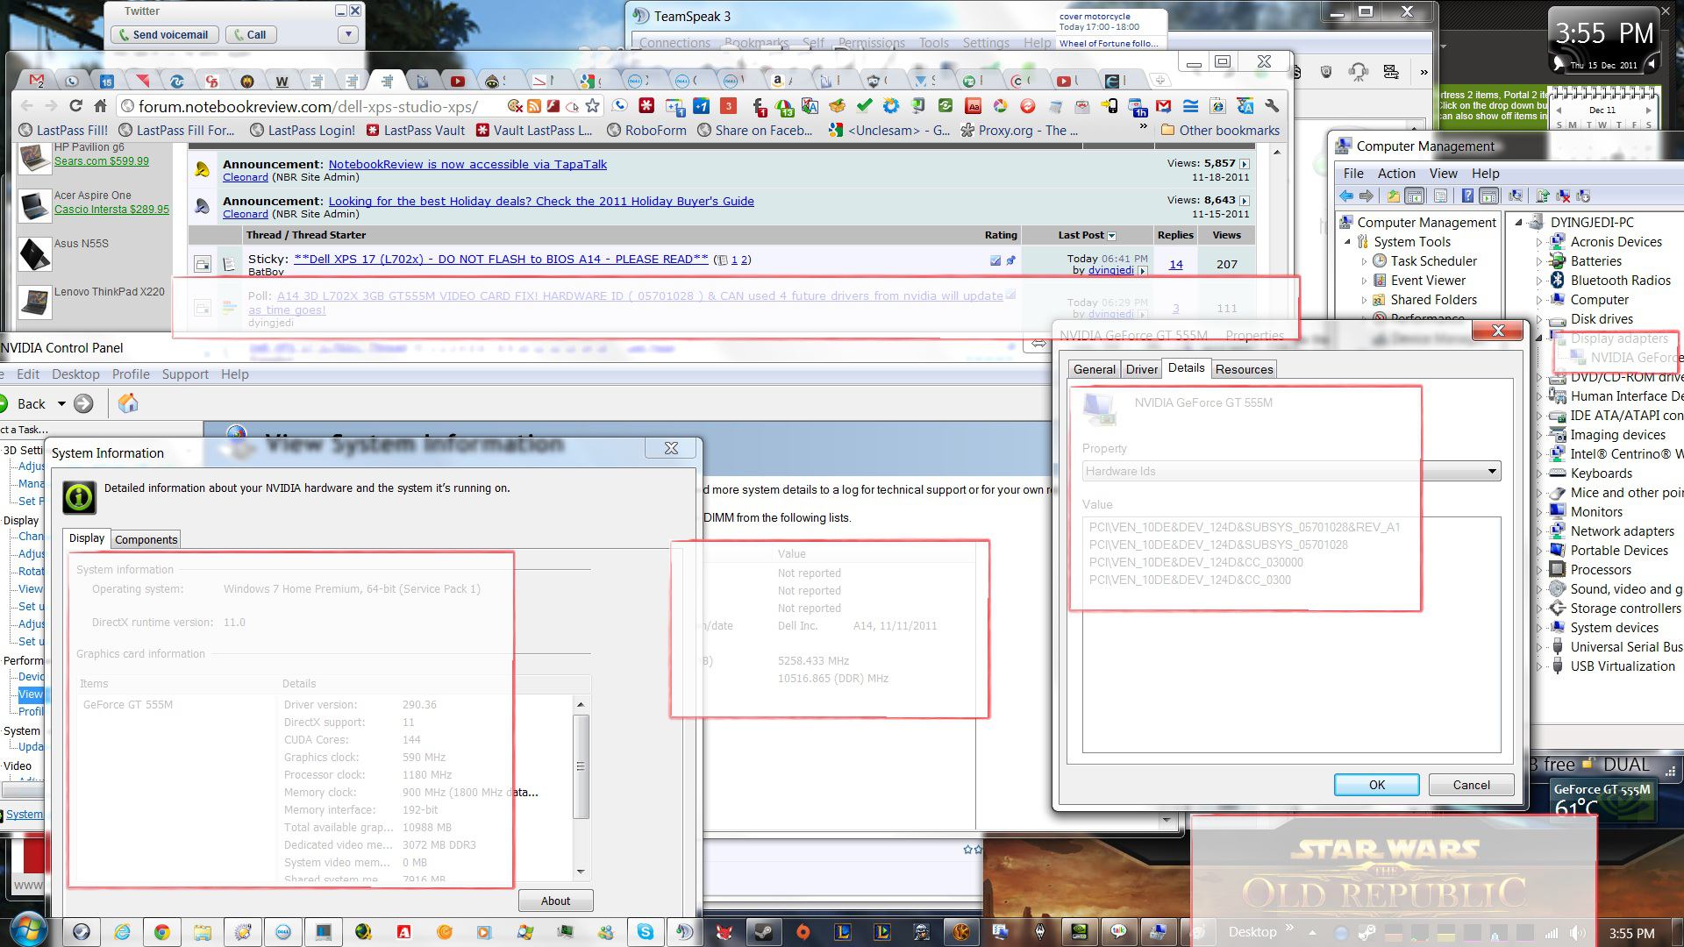Image resolution: width=1684 pixels, height=947 pixels.
Task: Open the Desktop menu in NVIDIA Control Panel
Action: click(x=75, y=374)
